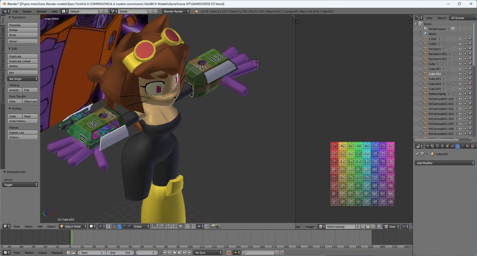Screen dimensions: 477x256
Task: Select Texture checker tab in properties
Action: 472,146
